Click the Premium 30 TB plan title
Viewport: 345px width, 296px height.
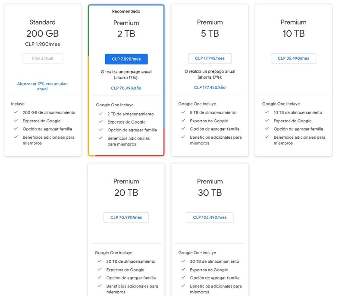click(210, 187)
